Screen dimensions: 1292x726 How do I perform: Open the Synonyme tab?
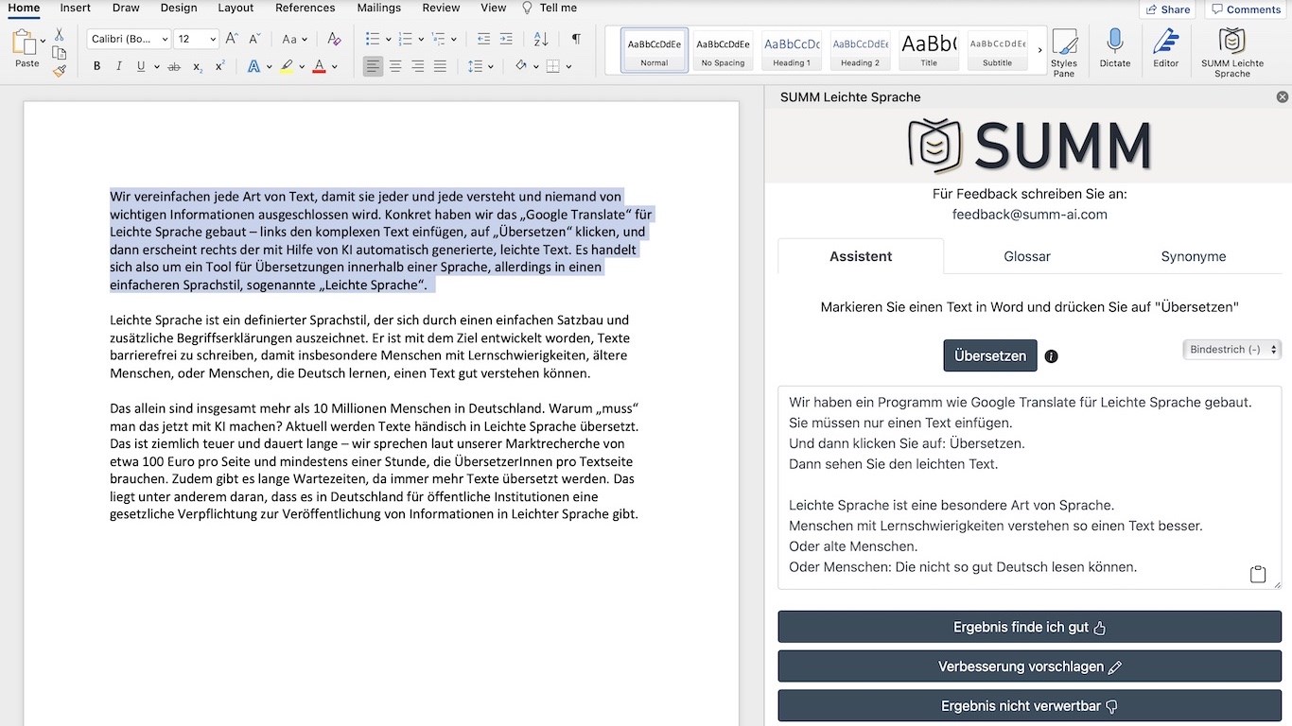[1194, 256]
